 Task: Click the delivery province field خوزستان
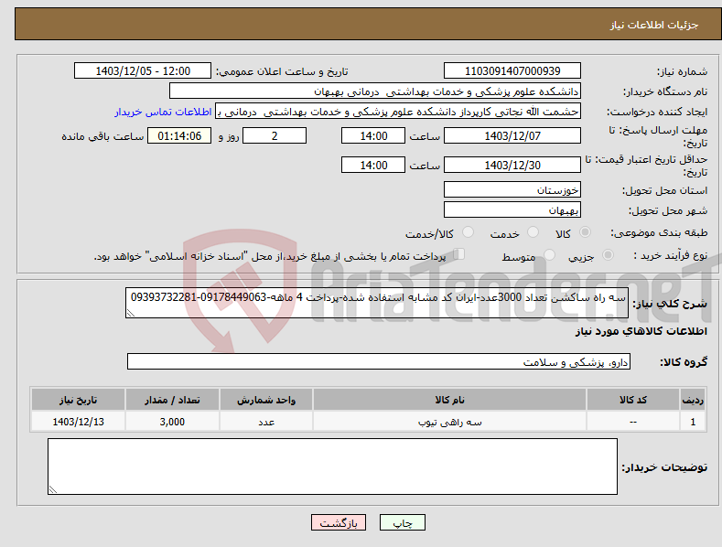[512, 189]
